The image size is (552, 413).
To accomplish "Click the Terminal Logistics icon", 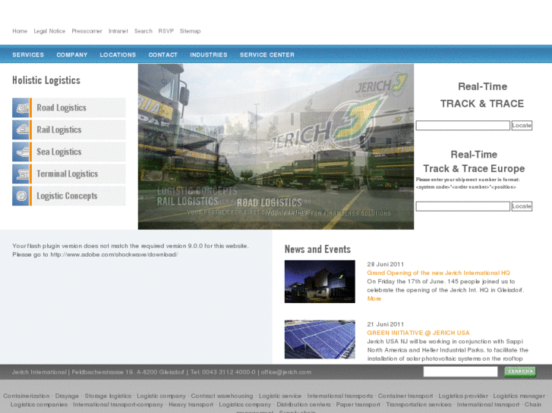I will click(x=21, y=174).
